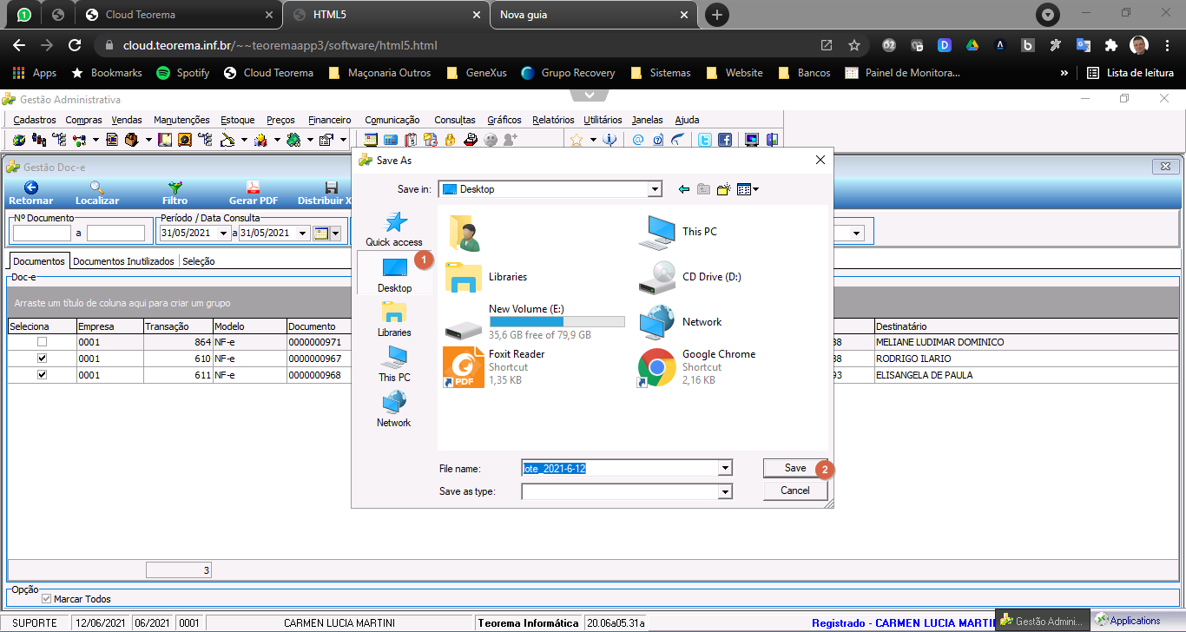Expand the File name dropdown arrow

(x=725, y=468)
